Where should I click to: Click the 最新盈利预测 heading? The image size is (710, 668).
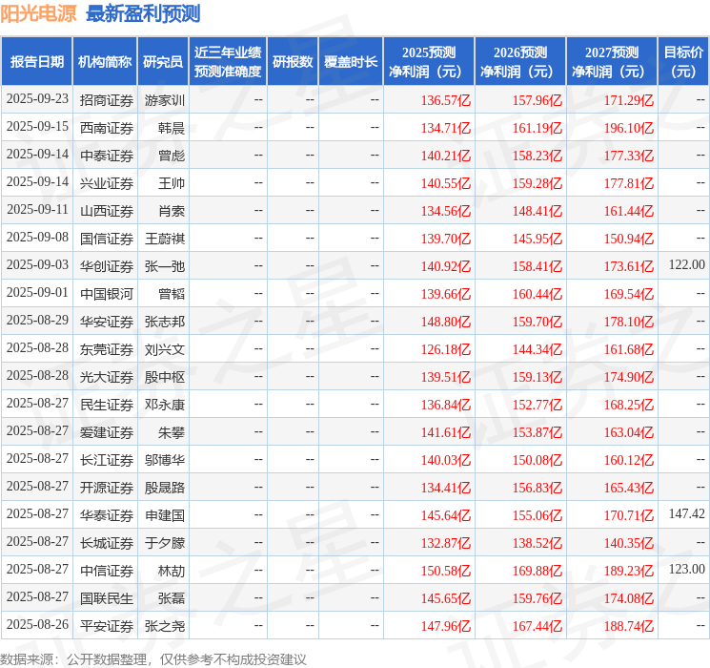pos(143,13)
